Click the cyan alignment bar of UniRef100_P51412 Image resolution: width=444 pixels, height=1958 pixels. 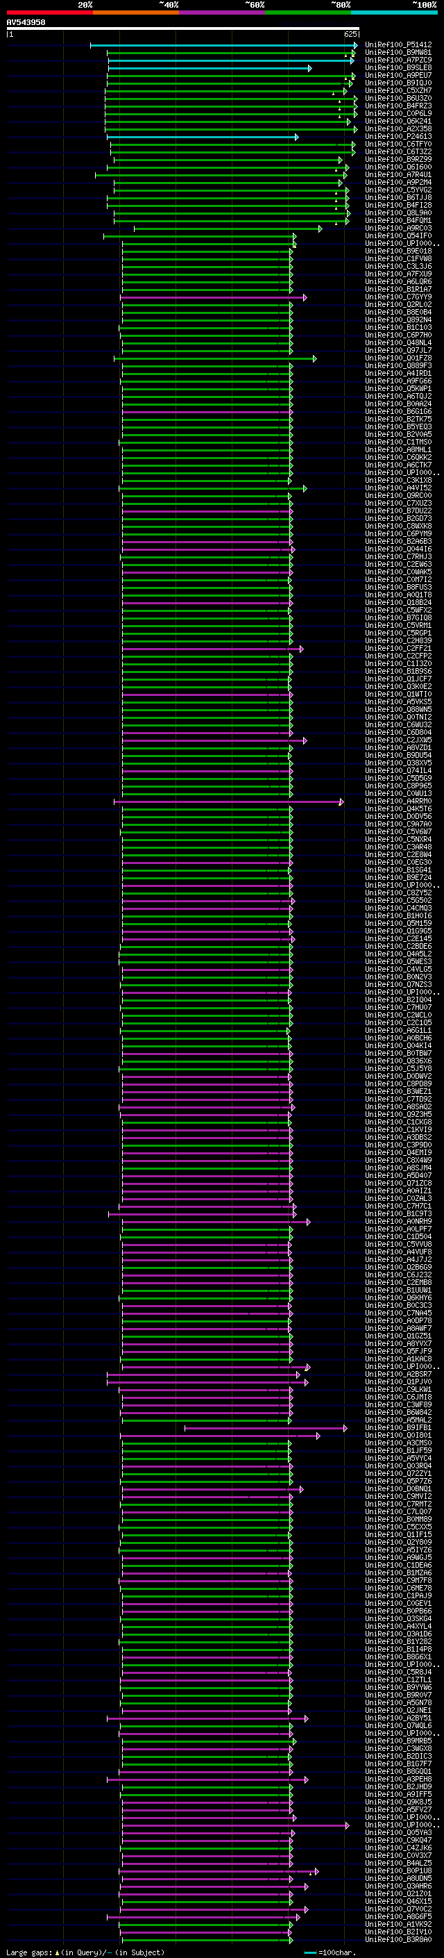point(224,46)
